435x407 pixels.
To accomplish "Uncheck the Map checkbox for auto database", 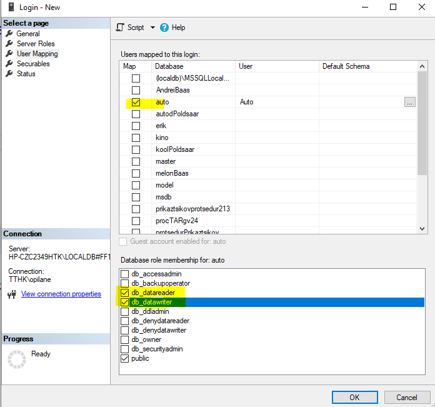I will tap(136, 102).
